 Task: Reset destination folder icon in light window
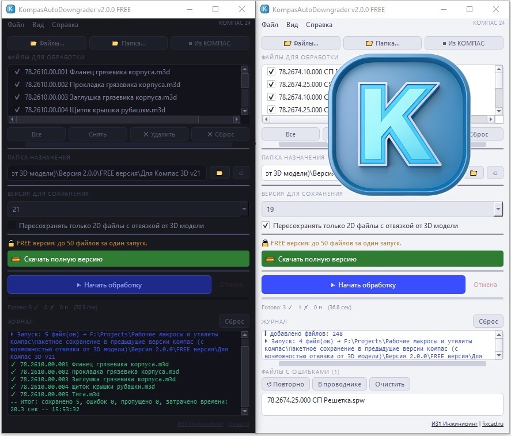coord(495,173)
